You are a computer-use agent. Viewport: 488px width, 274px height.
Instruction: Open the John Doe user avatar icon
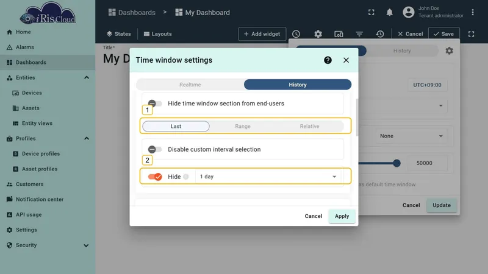(x=408, y=12)
